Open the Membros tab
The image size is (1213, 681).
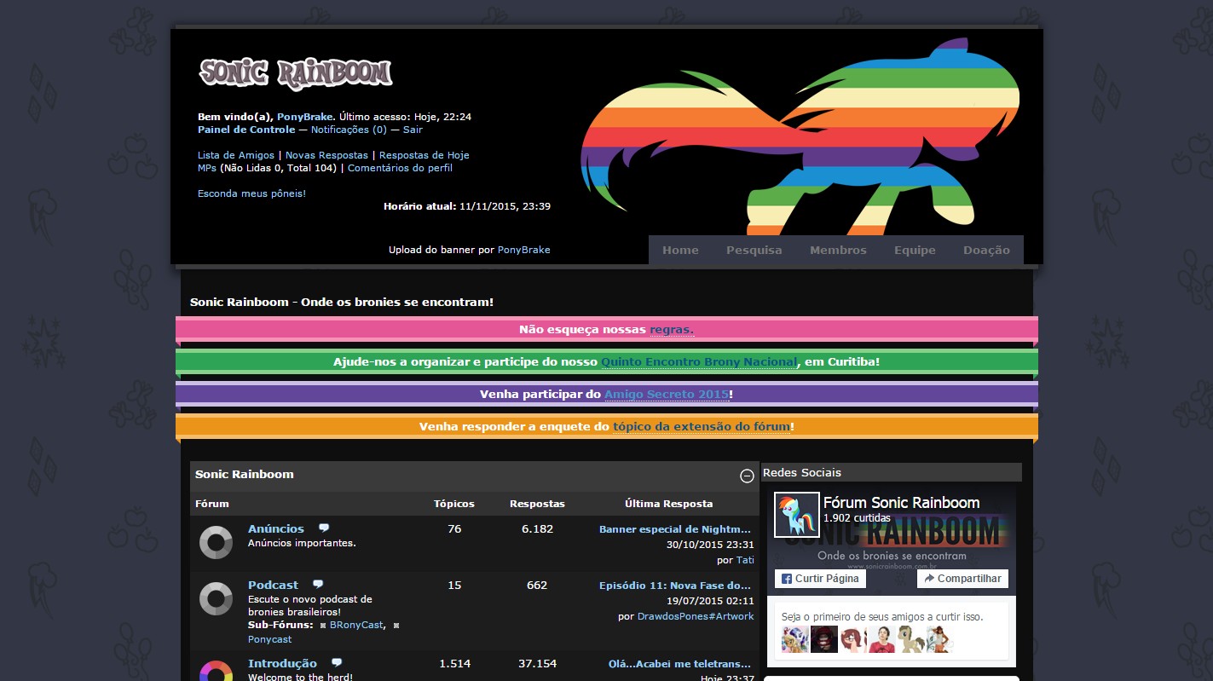(838, 250)
